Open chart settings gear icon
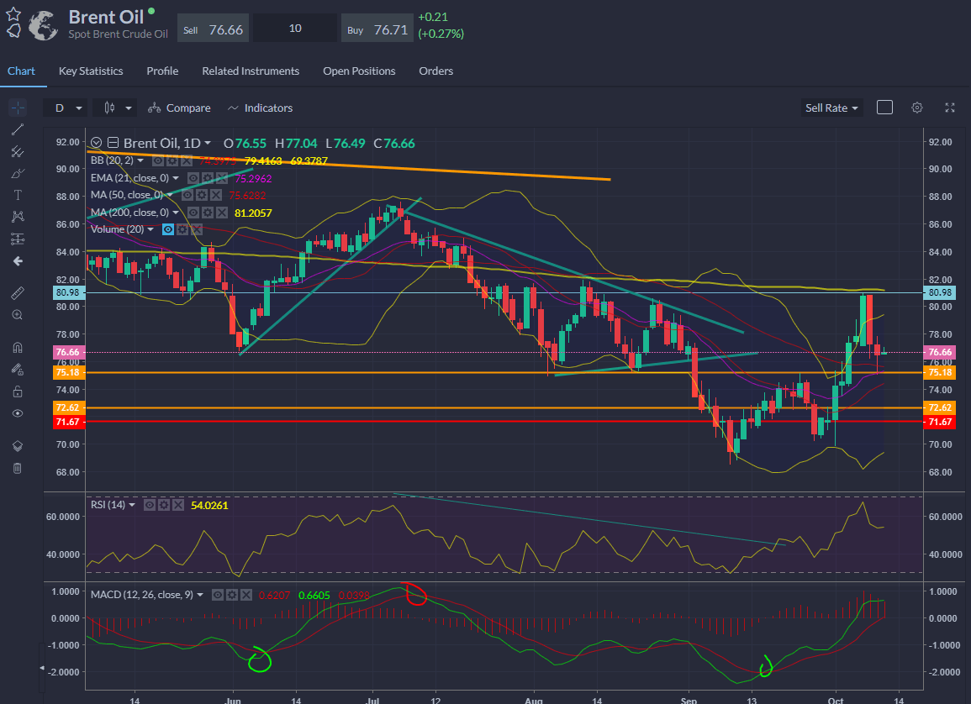Screen dimensions: 971x704 (917, 108)
